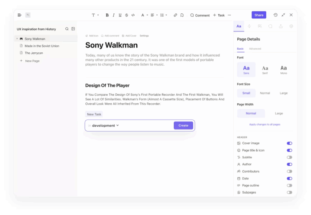311x215 pixels.
Task: Toggle bold formatting in the toolbar
Action: (107, 15)
